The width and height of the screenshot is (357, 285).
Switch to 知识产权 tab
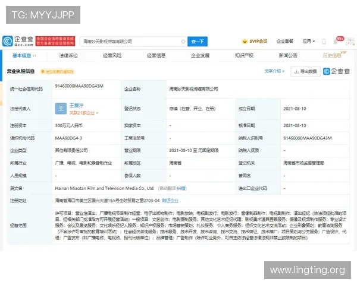pos(244,55)
